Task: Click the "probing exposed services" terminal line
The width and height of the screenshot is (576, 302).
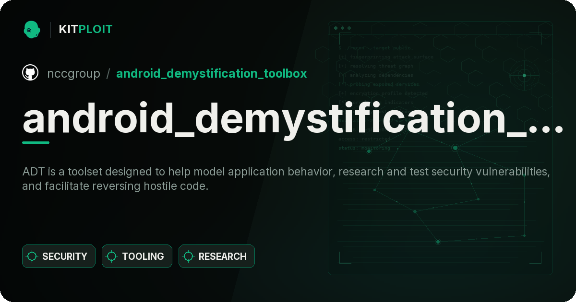Action: tap(379, 84)
